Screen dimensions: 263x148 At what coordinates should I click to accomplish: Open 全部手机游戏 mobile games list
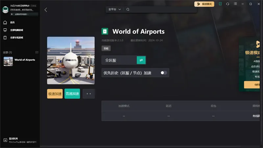16,37
